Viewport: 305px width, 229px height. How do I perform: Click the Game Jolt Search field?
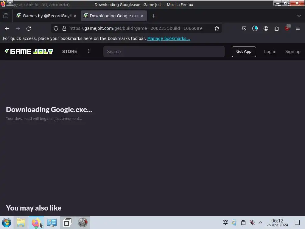[164, 52]
